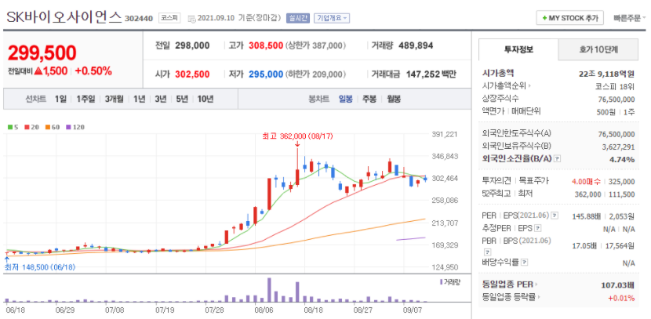Toggle the 실시간 badge
Screen dimensions: 651x319
[x=298, y=18]
